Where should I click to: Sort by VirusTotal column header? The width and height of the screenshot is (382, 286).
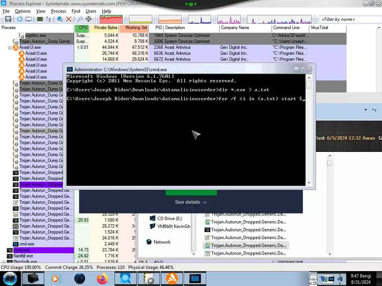[x=328, y=28]
